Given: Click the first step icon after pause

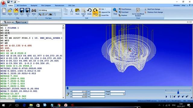Looking at the screenshot, I should 175,97.
